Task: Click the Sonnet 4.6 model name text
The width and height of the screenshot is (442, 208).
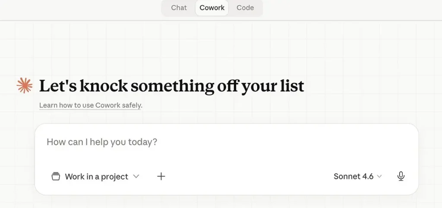Action: (353, 176)
